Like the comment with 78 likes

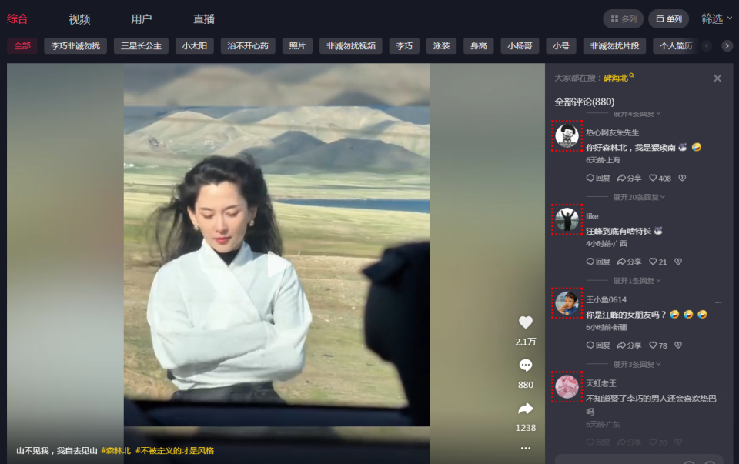pos(658,345)
